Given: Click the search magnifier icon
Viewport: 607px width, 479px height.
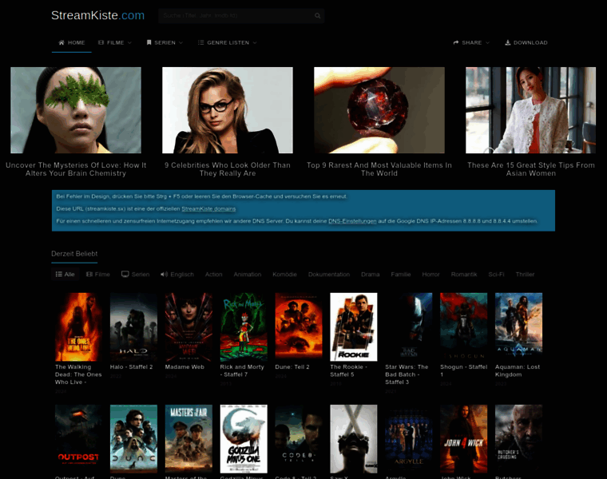Looking at the screenshot, I should tap(317, 16).
